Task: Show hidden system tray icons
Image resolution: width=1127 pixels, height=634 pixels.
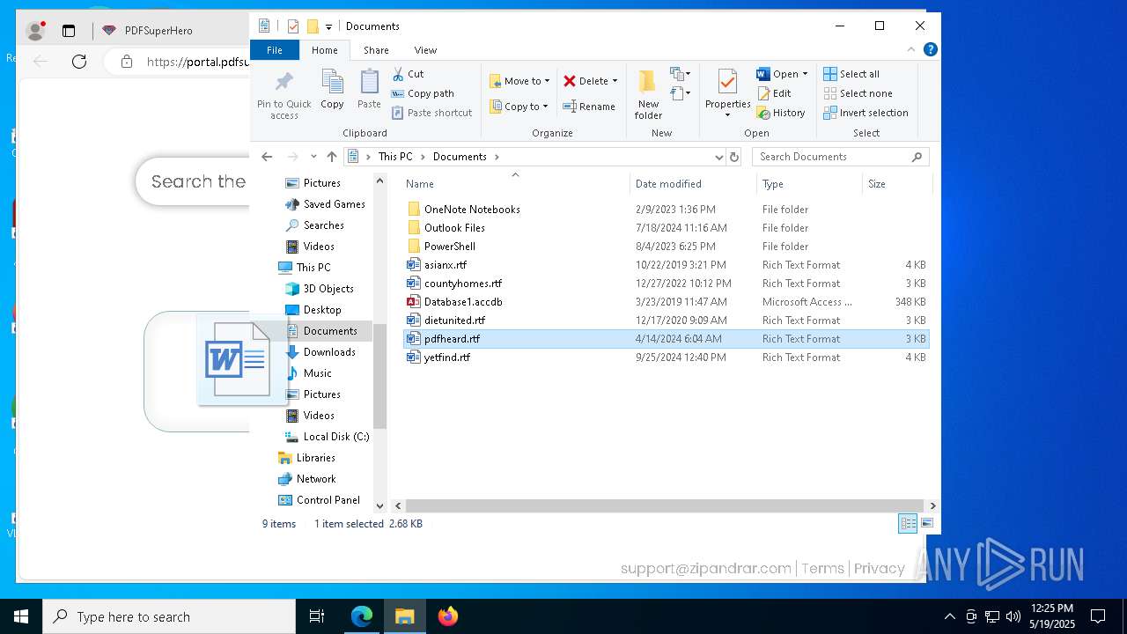Action: tap(949, 616)
